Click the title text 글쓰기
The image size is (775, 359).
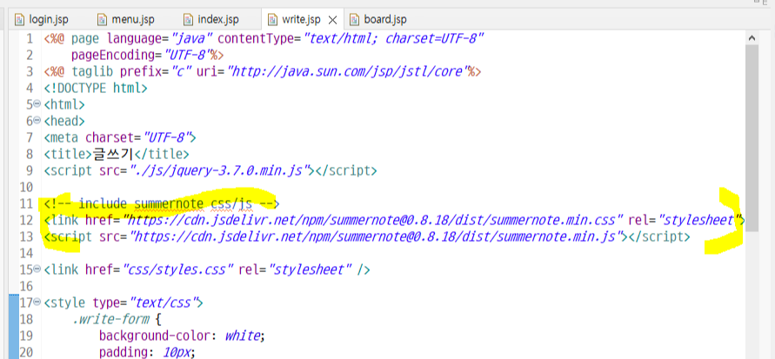113,154
